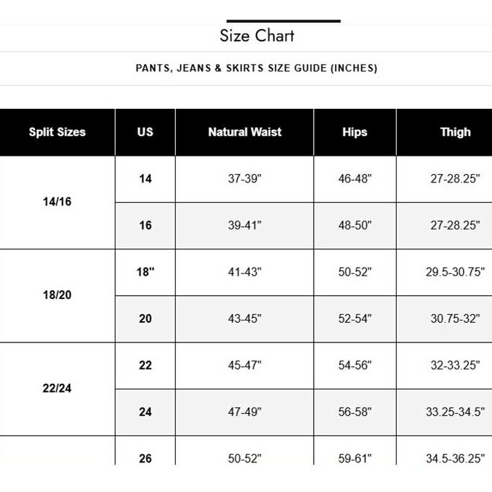Click the US size 16 cell

[x=145, y=226]
